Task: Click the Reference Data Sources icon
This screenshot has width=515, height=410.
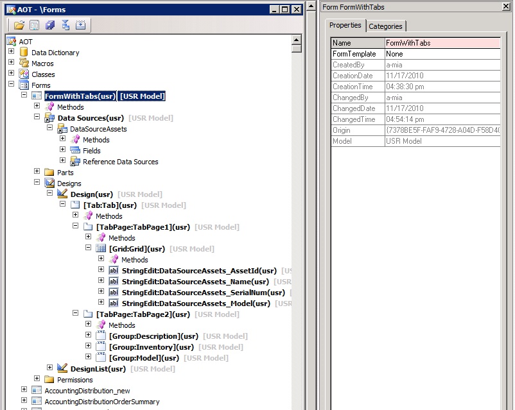Action: tap(75, 162)
